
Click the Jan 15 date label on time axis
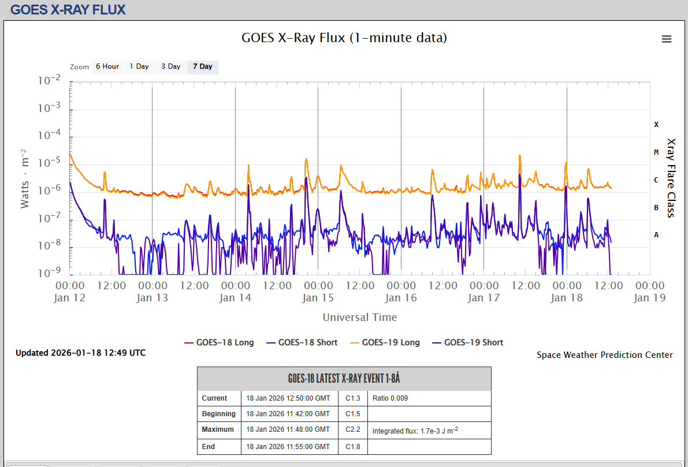pyautogui.click(x=318, y=298)
